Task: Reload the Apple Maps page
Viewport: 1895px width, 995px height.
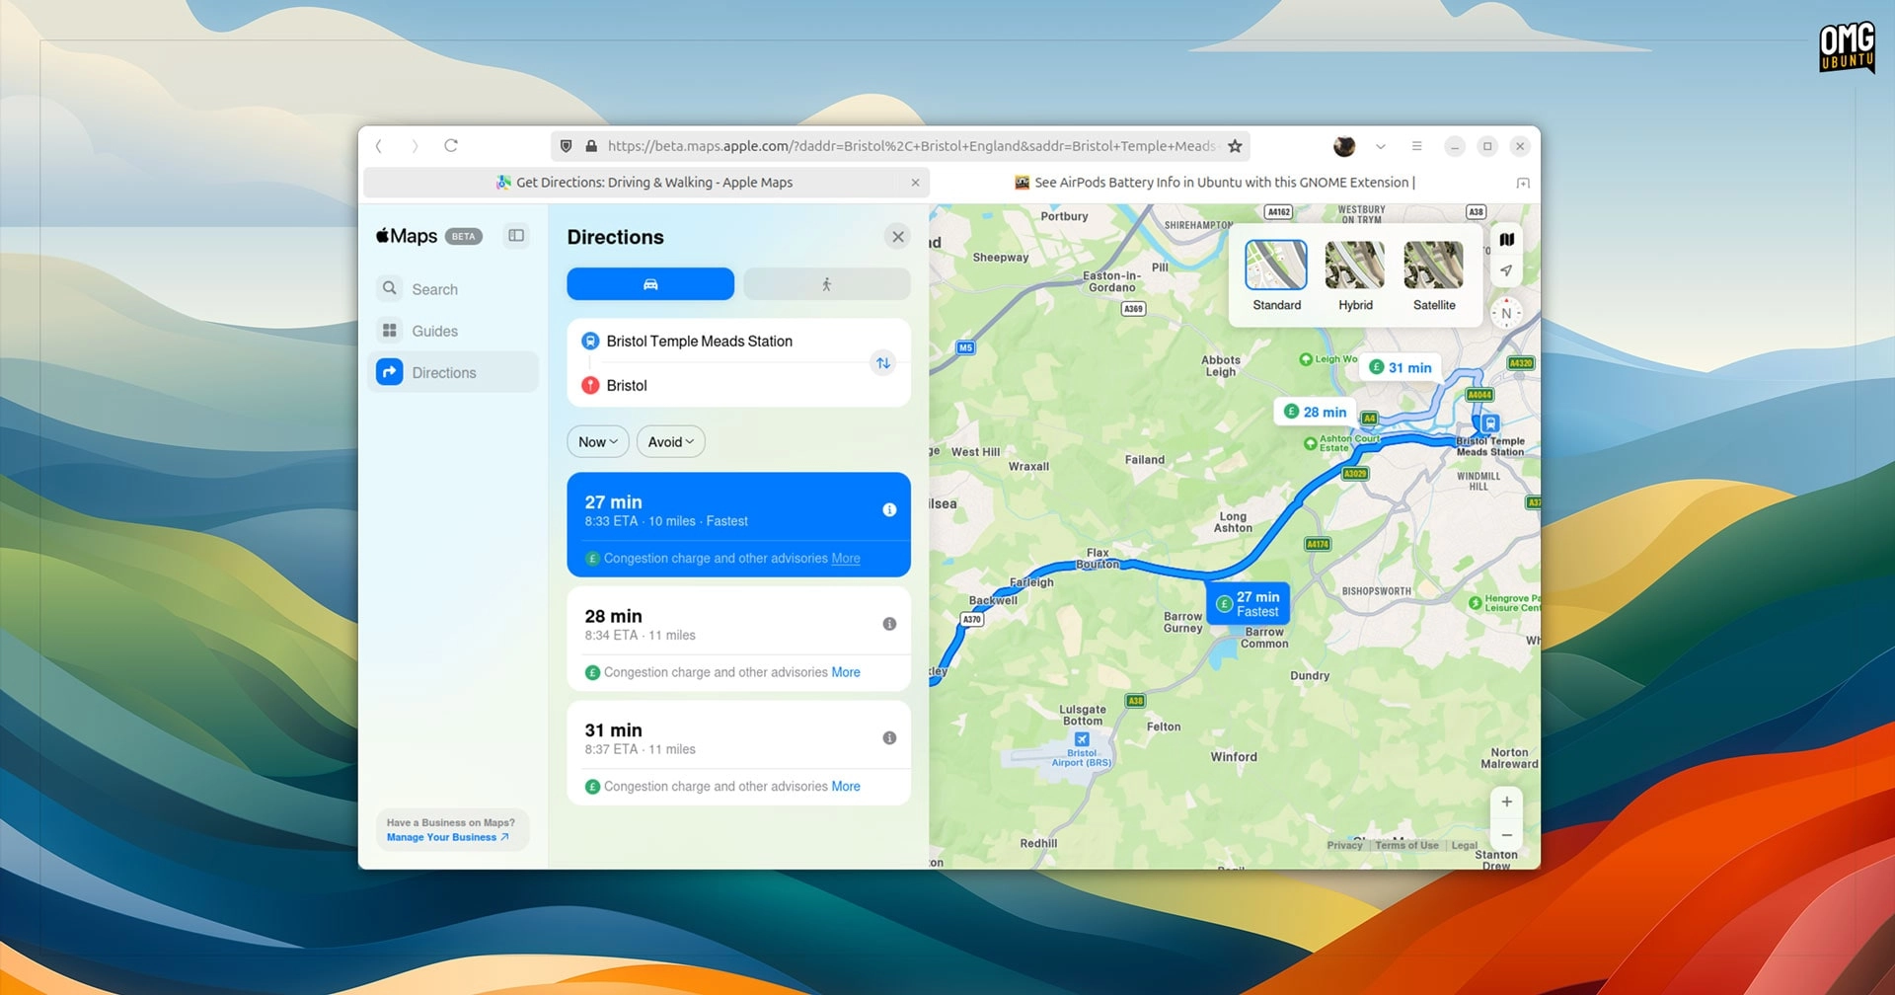Action: click(451, 146)
